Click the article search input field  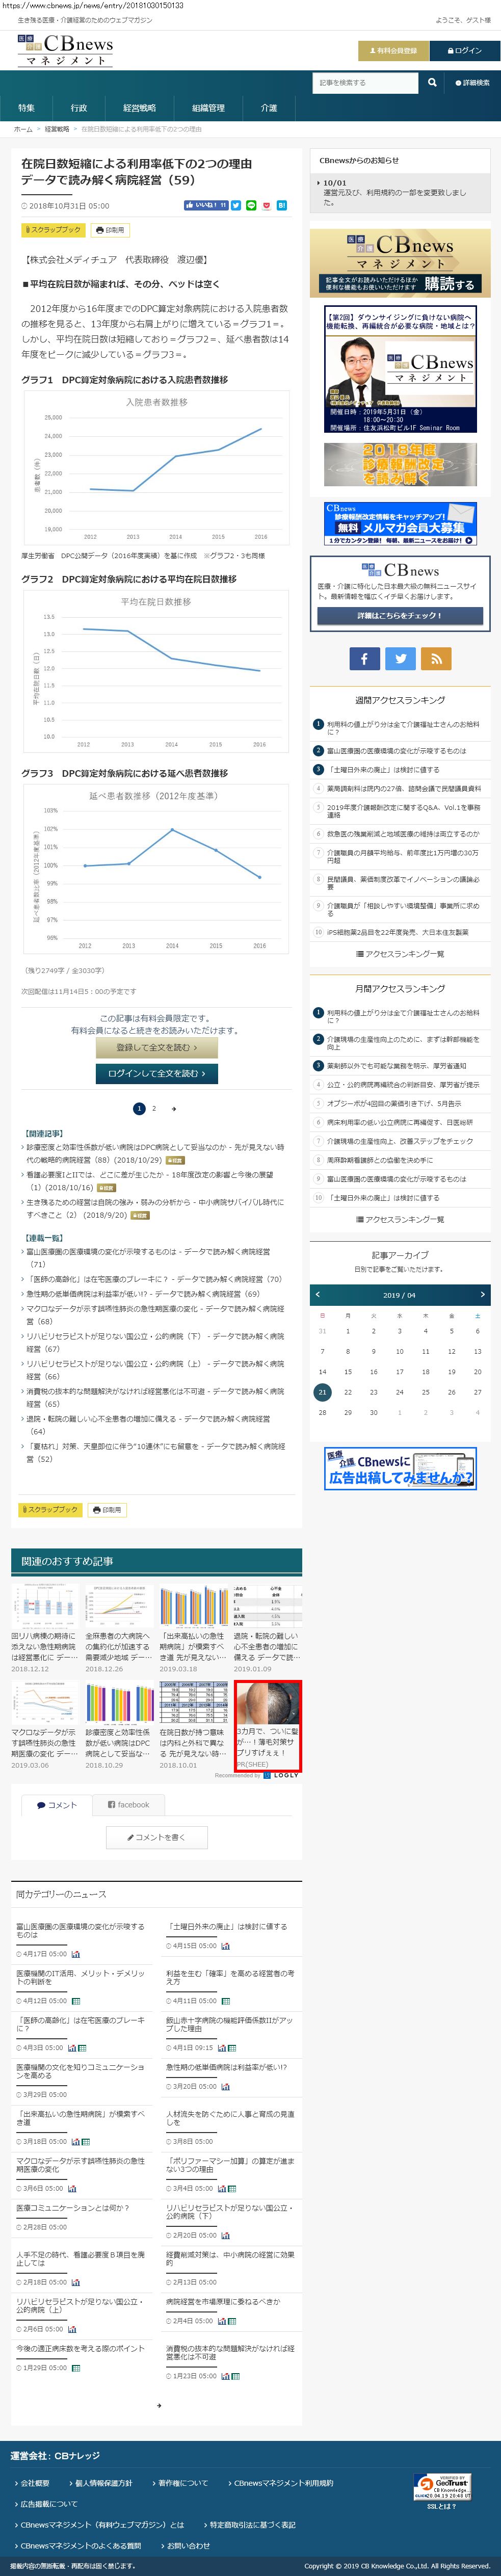[365, 83]
